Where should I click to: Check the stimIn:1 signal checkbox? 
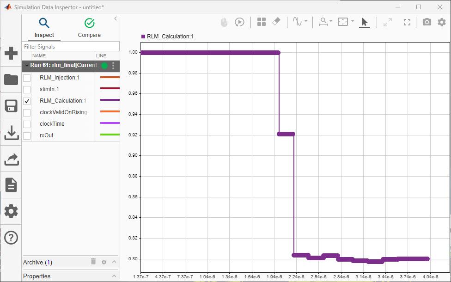tap(26, 89)
